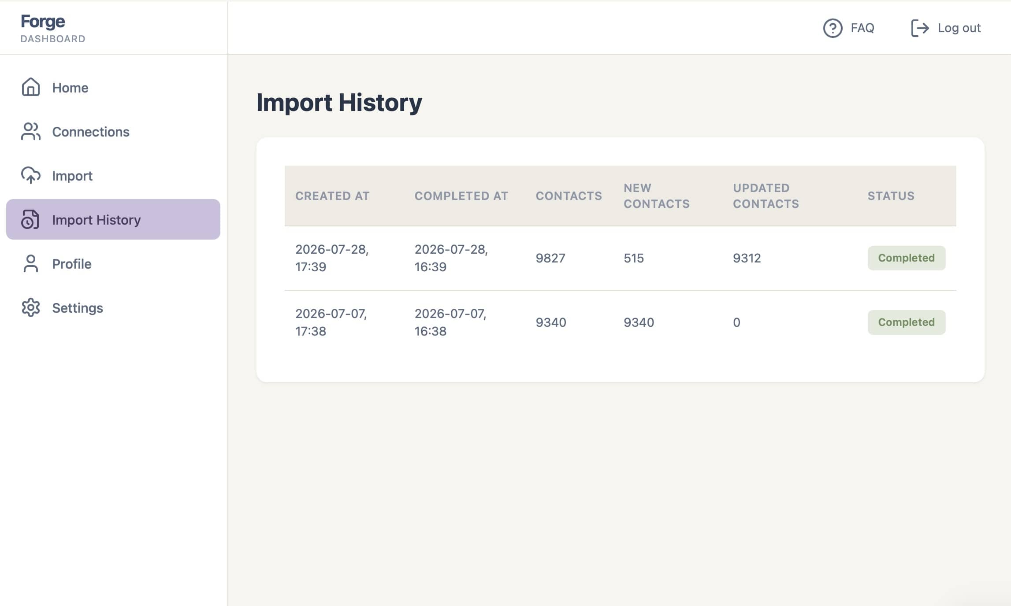Click contacts value 9340 in Contacts column
The image size is (1011, 606).
(550, 322)
